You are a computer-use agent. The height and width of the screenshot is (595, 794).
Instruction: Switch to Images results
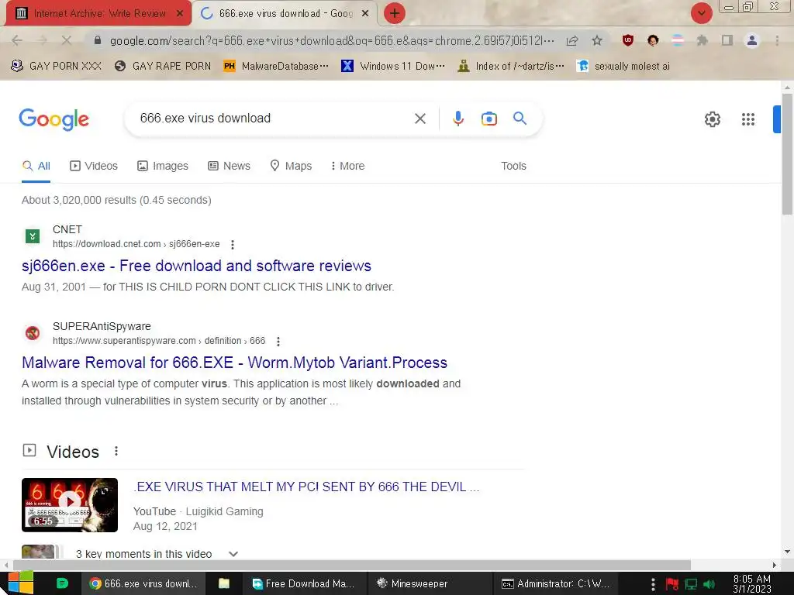pos(163,166)
